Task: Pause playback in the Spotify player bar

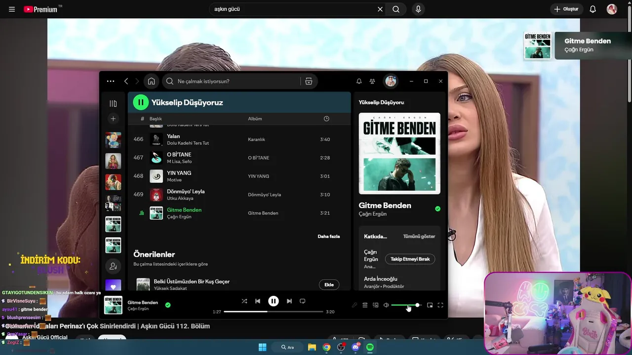Action: click(274, 301)
